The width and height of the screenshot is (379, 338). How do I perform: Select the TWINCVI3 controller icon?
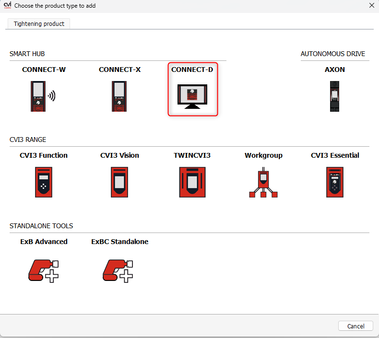[192, 182]
